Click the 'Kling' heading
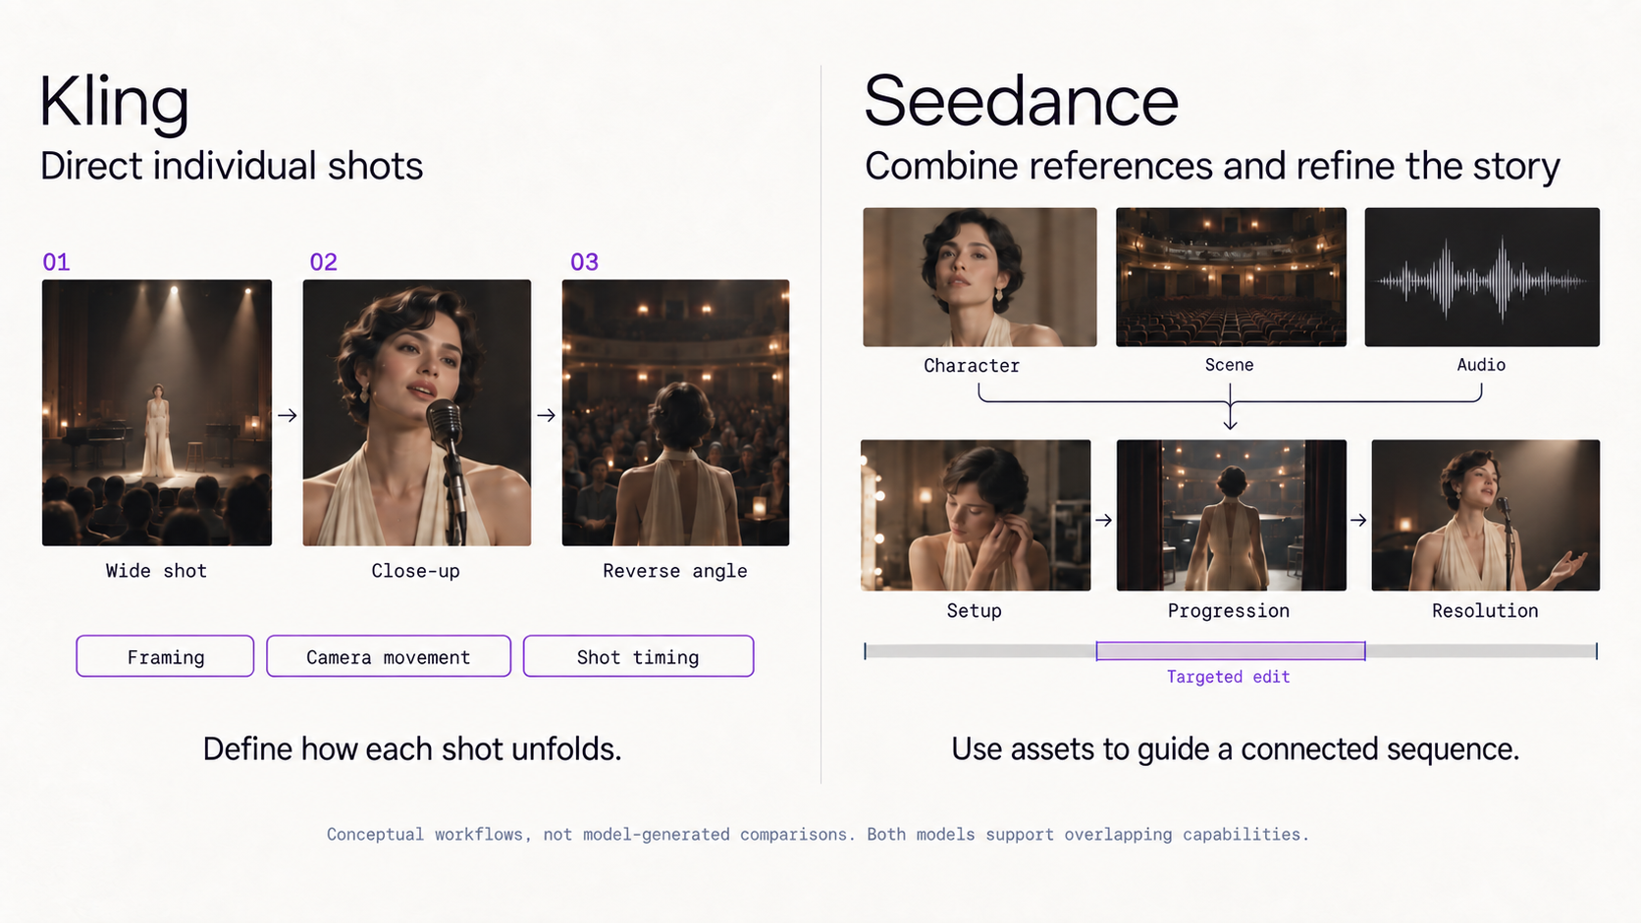This screenshot has width=1641, height=923. pos(114,102)
